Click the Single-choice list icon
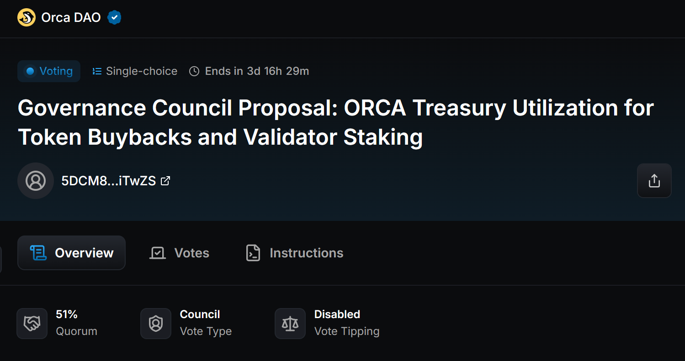 (97, 71)
